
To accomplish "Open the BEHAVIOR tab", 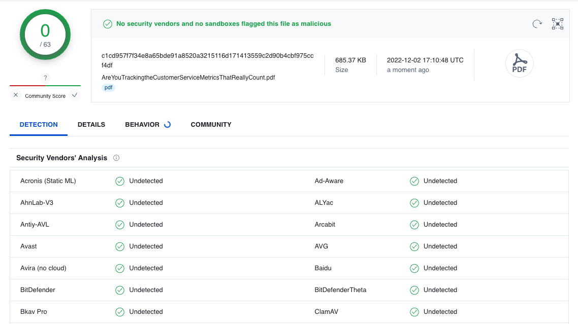I will click(x=142, y=125).
